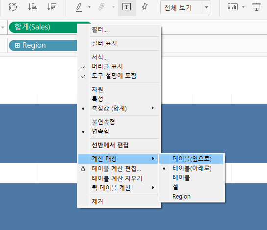Expand 측정값 (합계) submenu
This screenshot has height=230, width=267.
pyautogui.click(x=119, y=108)
